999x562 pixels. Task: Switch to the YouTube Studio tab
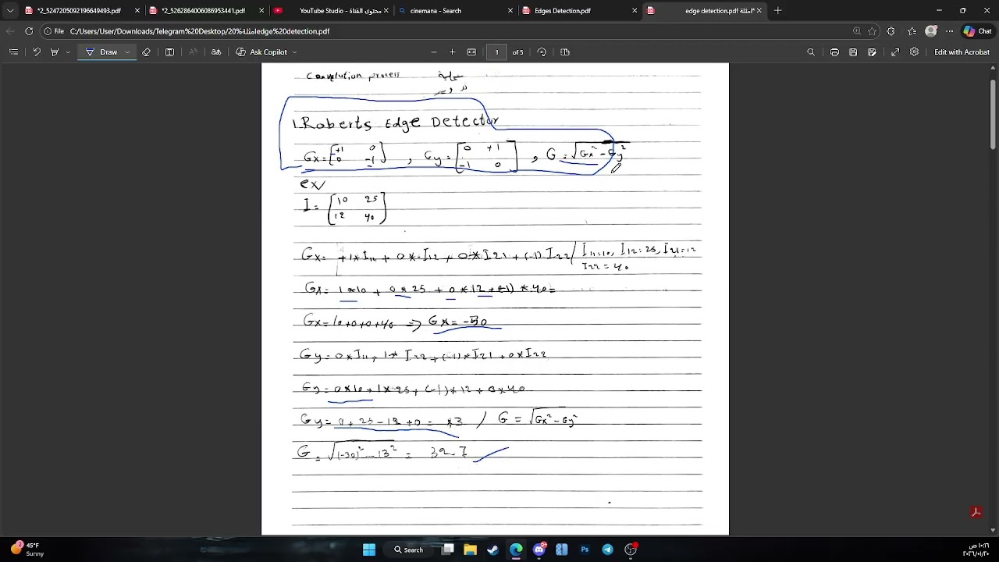click(x=331, y=11)
